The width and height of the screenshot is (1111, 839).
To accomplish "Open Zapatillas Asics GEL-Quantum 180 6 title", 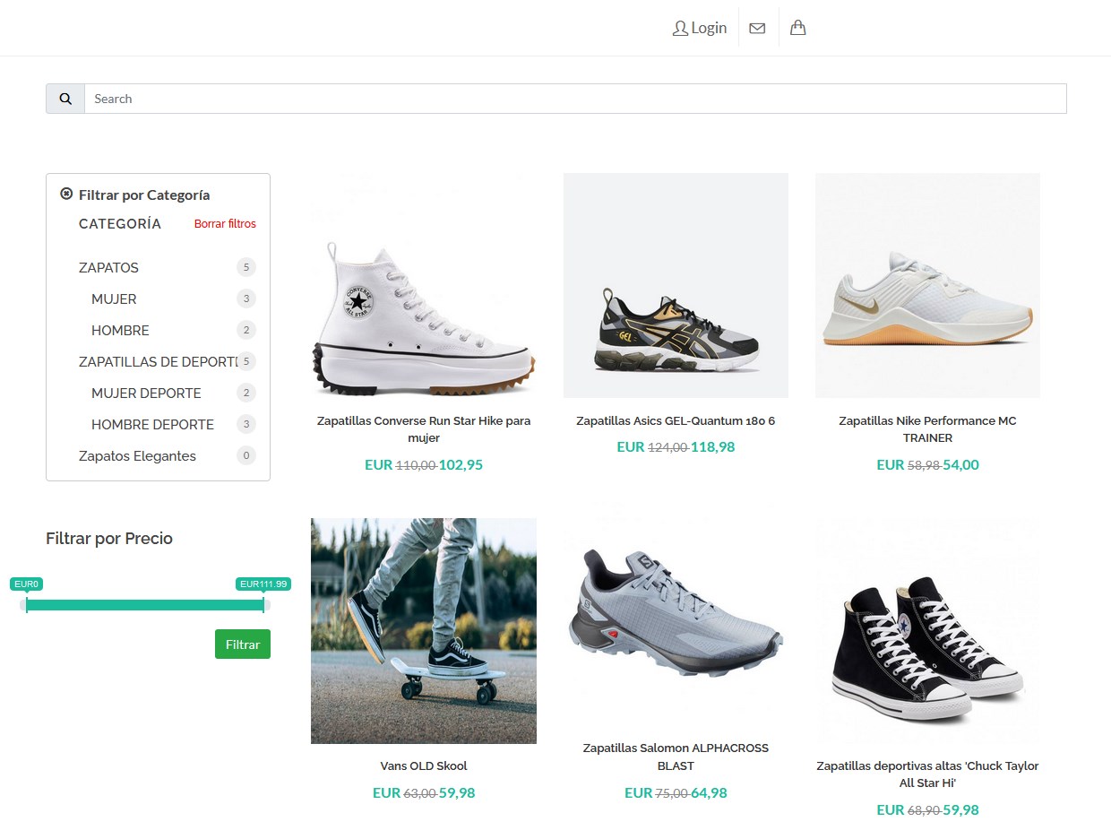I will click(x=676, y=420).
